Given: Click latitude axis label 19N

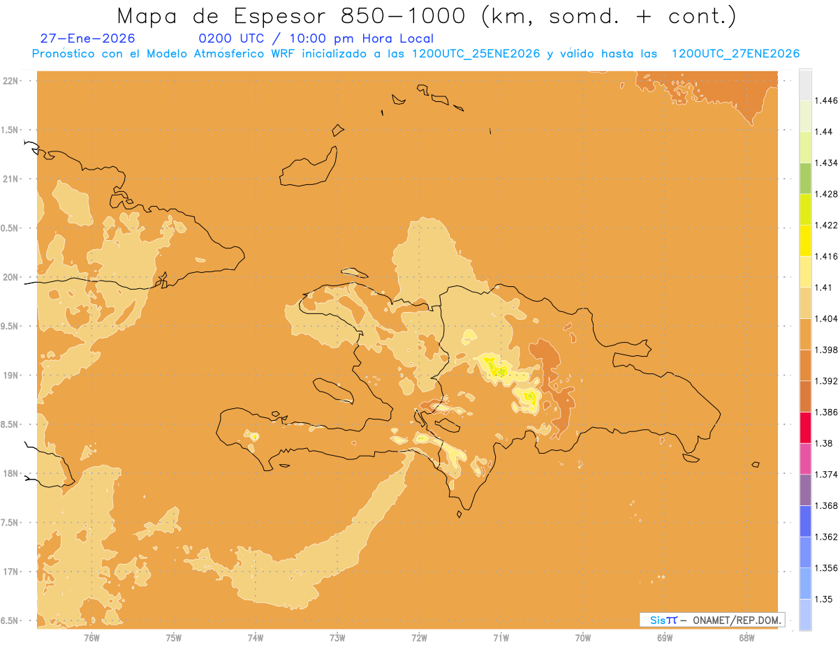Looking at the screenshot, I should coord(12,375).
